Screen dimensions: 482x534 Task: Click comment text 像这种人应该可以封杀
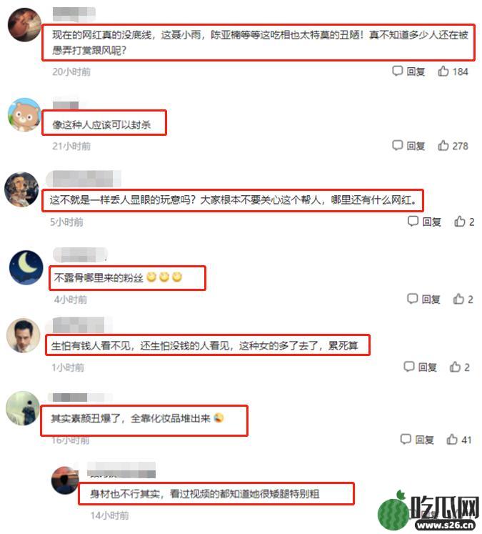click(x=101, y=124)
